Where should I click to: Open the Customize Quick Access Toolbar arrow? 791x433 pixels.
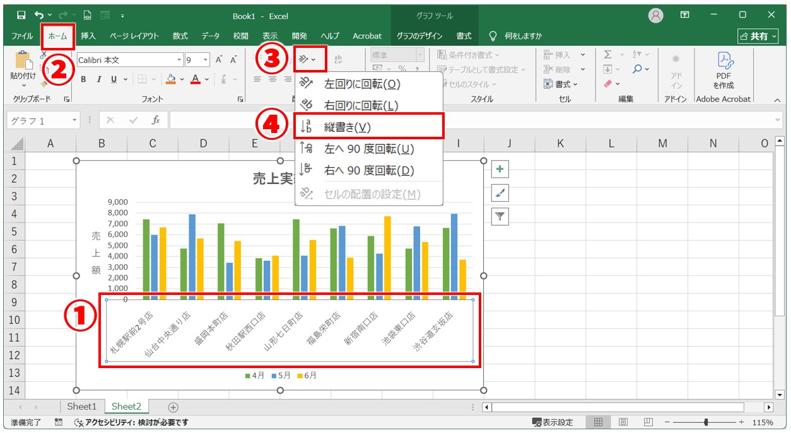pyautogui.click(x=122, y=15)
